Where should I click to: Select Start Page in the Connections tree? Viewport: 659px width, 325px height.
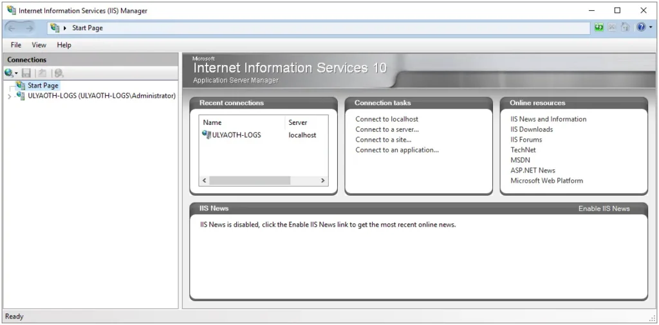click(42, 86)
